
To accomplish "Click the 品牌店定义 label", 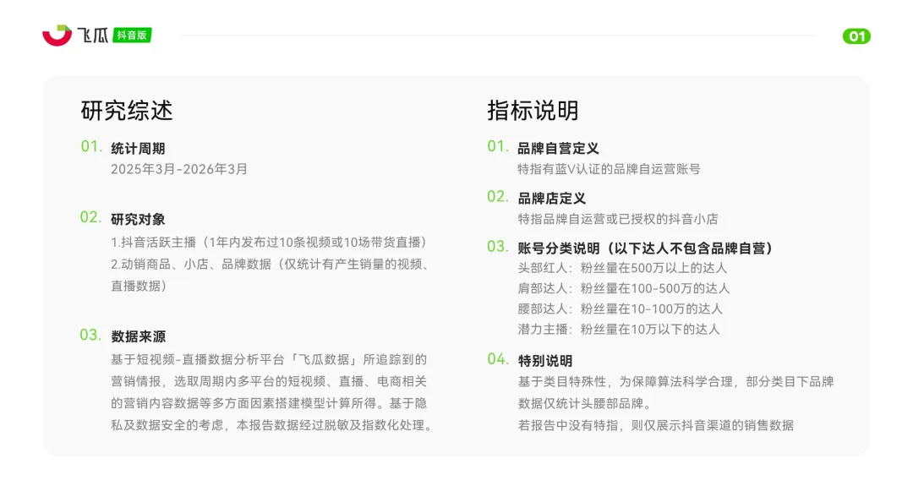I will click(x=553, y=198).
